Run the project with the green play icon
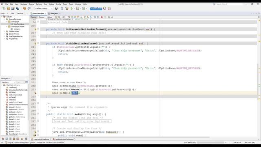This screenshot has height=147, width=261. 72,8
